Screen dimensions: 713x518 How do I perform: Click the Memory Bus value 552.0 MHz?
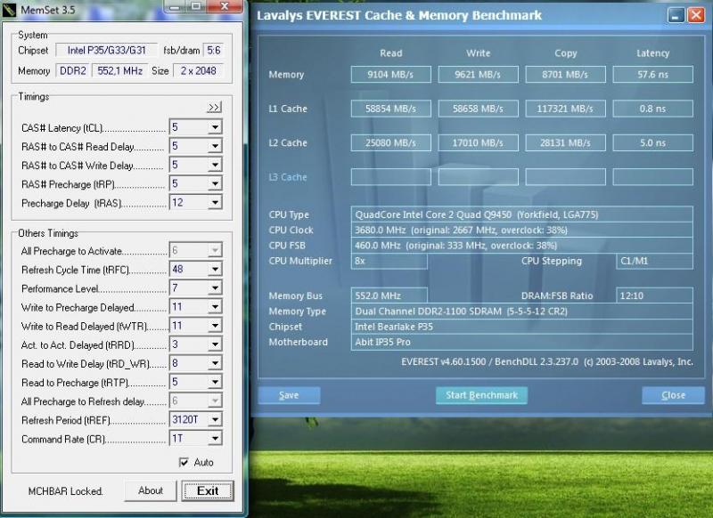pyautogui.click(x=389, y=296)
